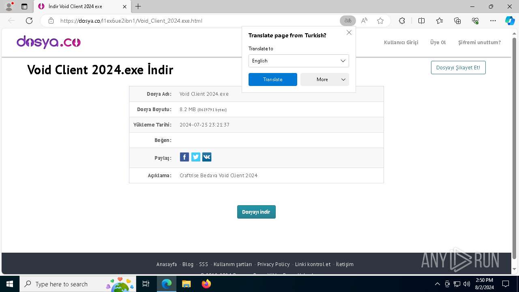Close the translate popup
The width and height of the screenshot is (519, 292).
click(x=349, y=32)
